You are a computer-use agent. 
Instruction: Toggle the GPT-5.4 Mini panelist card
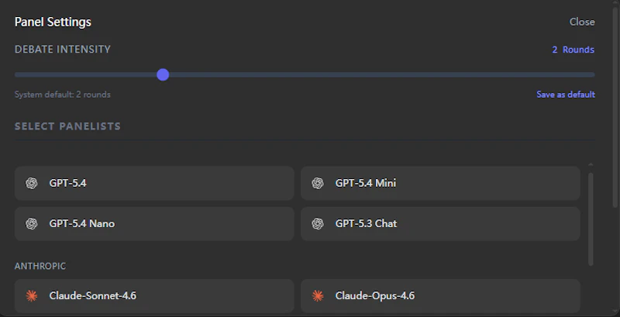[440, 184]
